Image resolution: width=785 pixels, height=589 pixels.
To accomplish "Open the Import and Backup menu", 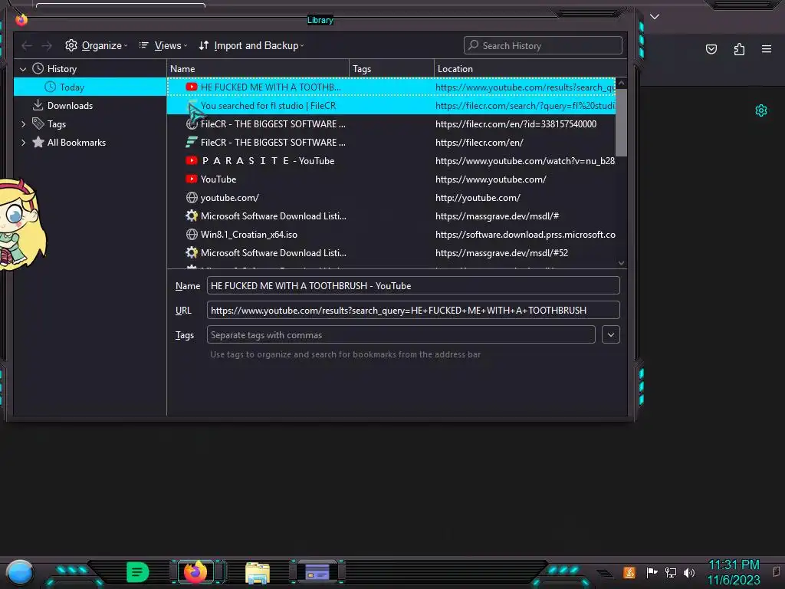I will point(251,45).
